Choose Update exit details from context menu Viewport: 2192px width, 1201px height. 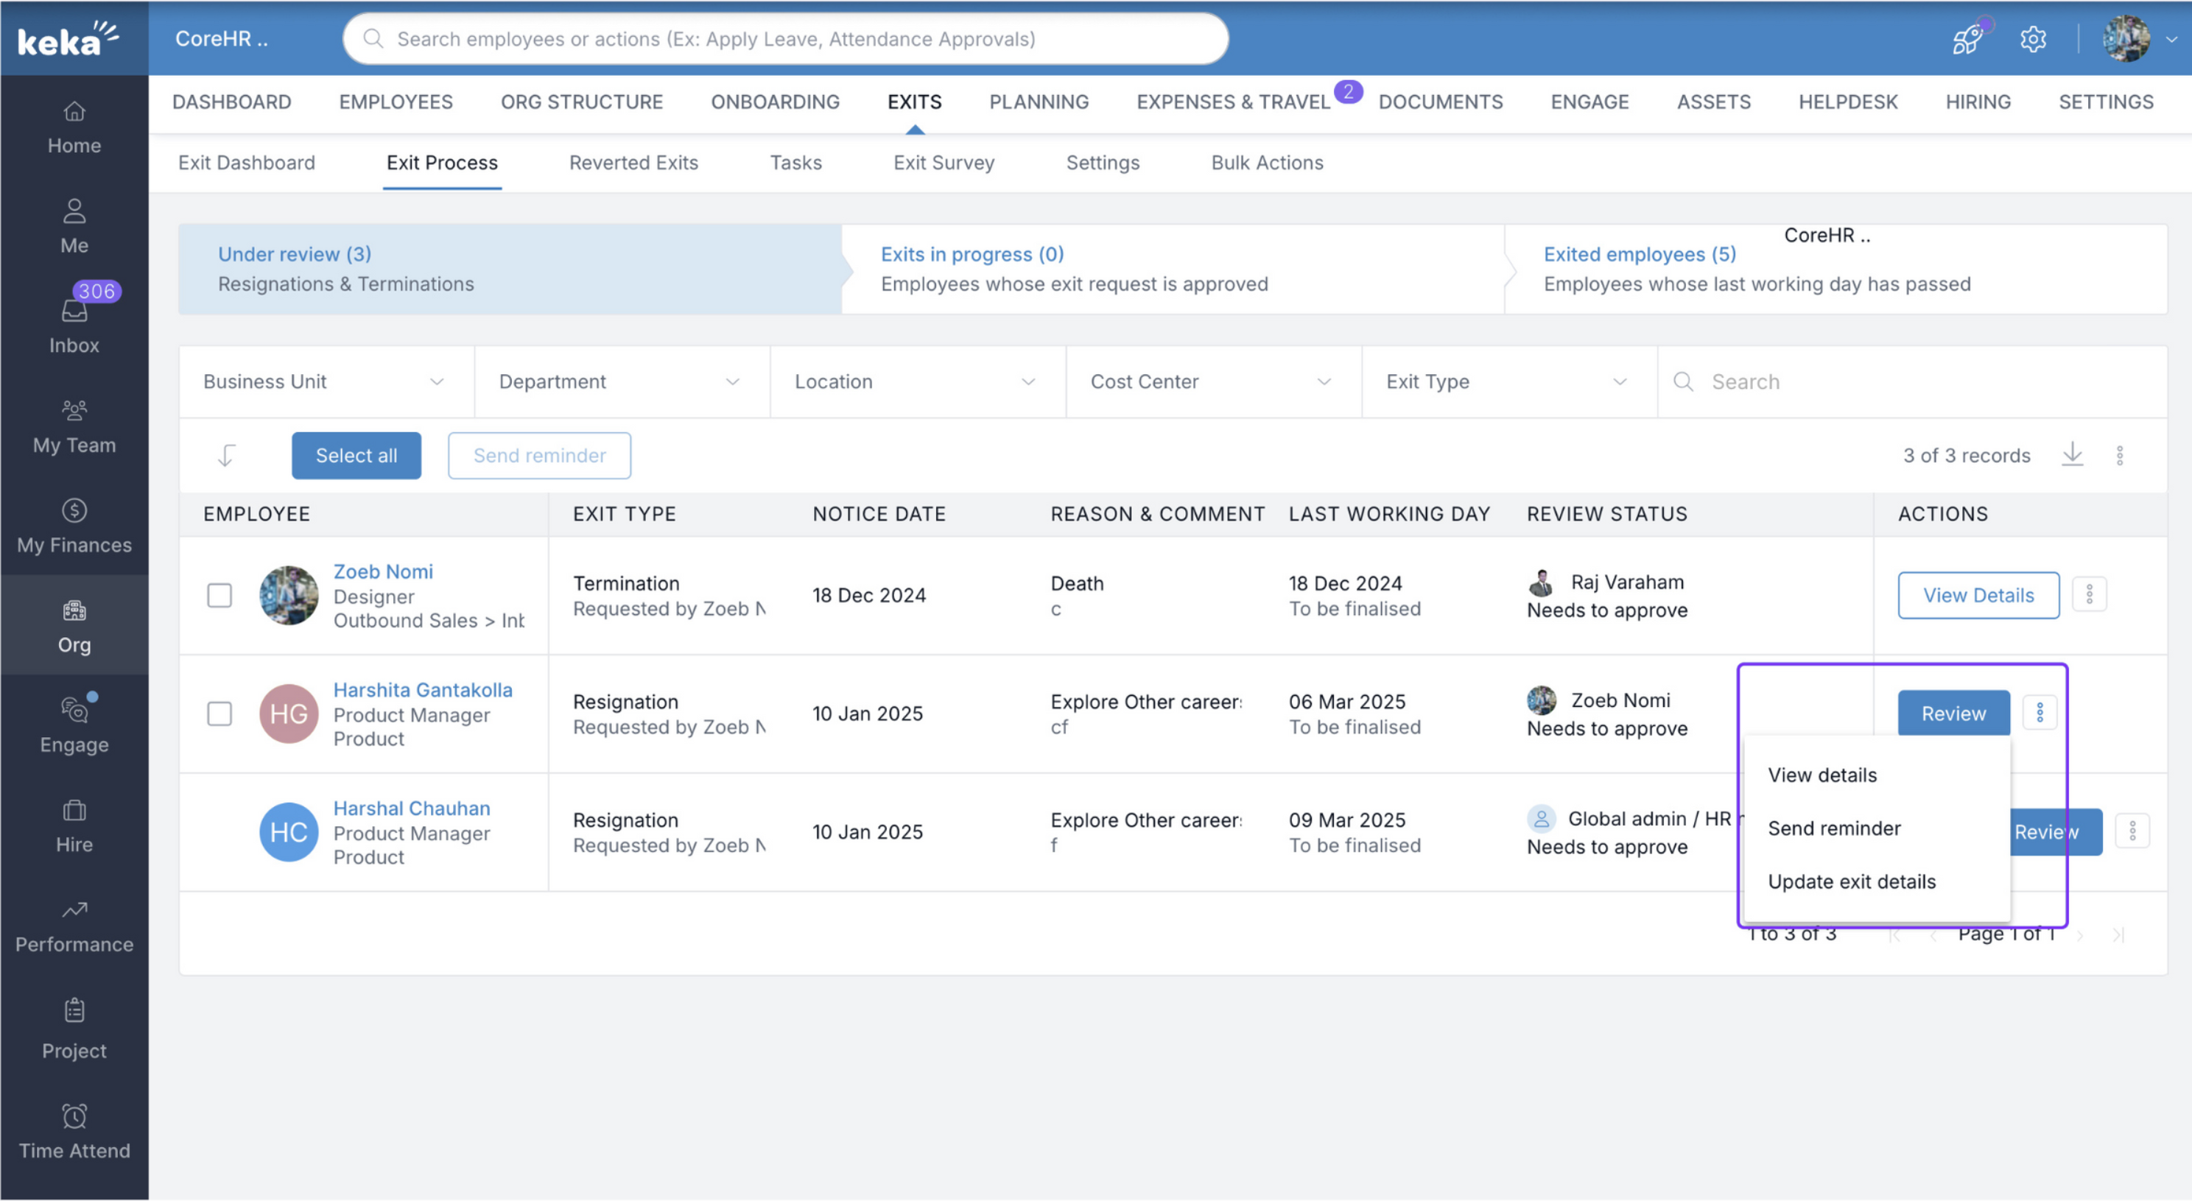[x=1852, y=881]
